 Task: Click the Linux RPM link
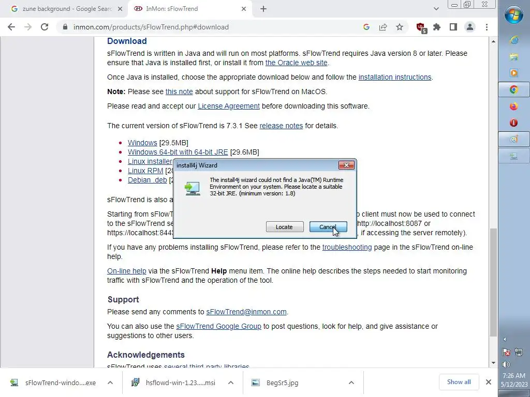(145, 171)
